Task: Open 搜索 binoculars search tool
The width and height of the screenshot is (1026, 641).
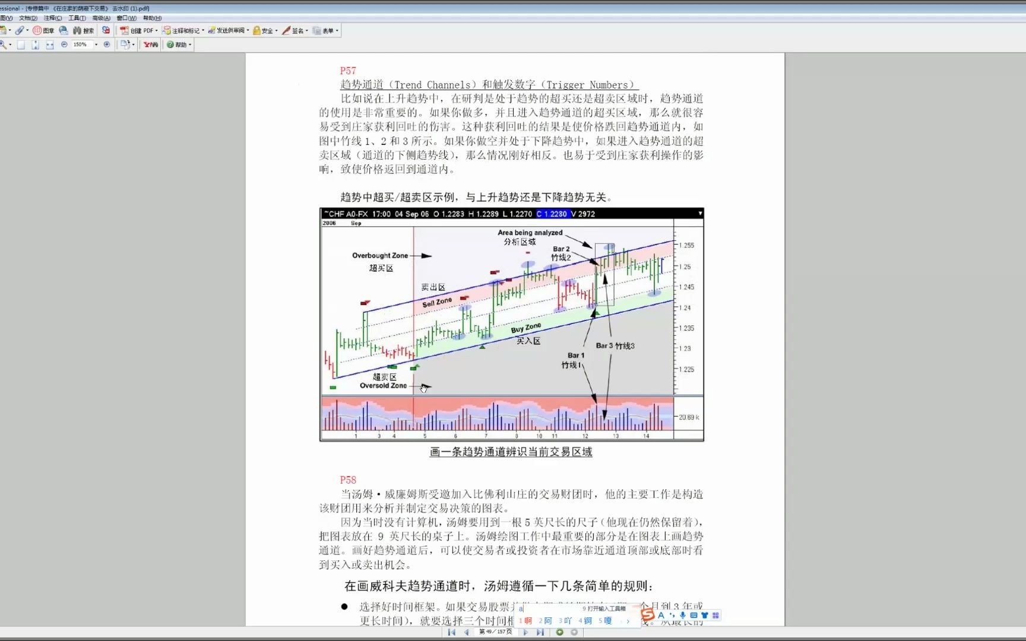Action: [83, 30]
